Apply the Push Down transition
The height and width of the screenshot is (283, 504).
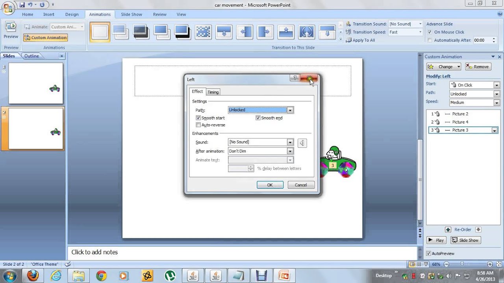point(327,32)
